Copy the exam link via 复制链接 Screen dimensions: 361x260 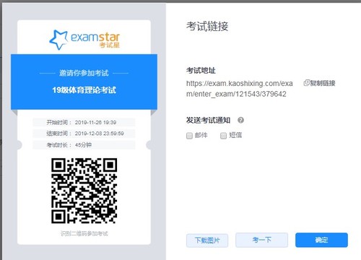tap(319, 83)
